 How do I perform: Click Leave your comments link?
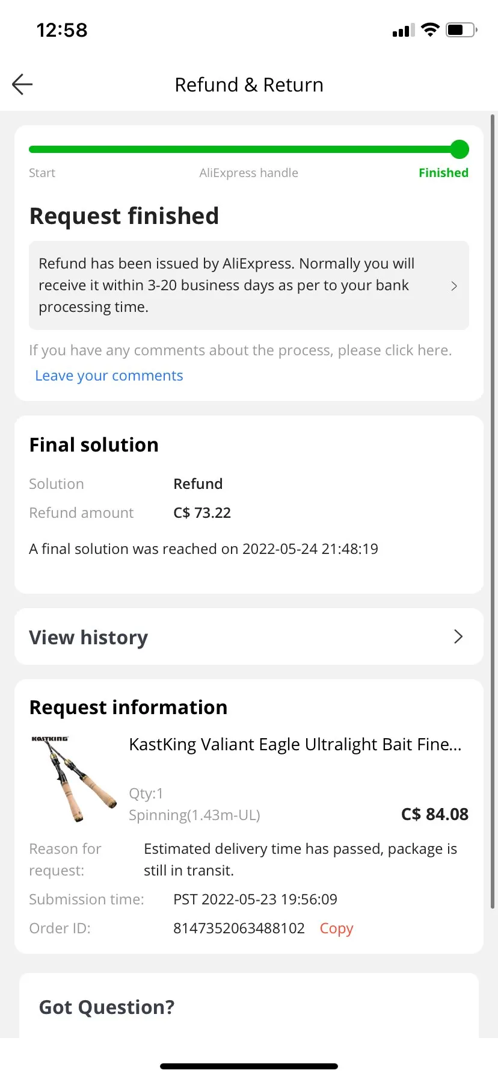click(x=109, y=376)
